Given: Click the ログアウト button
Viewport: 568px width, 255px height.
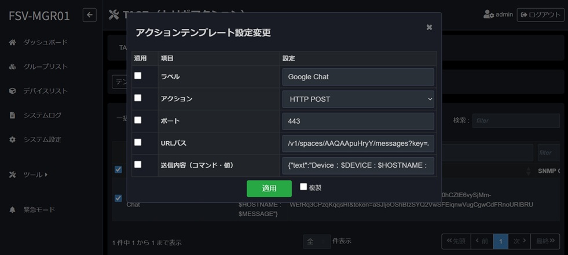Looking at the screenshot, I should pos(540,15).
